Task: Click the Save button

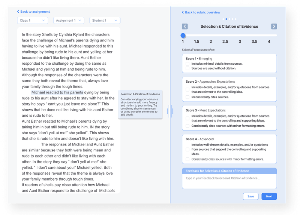Action: [250, 196]
